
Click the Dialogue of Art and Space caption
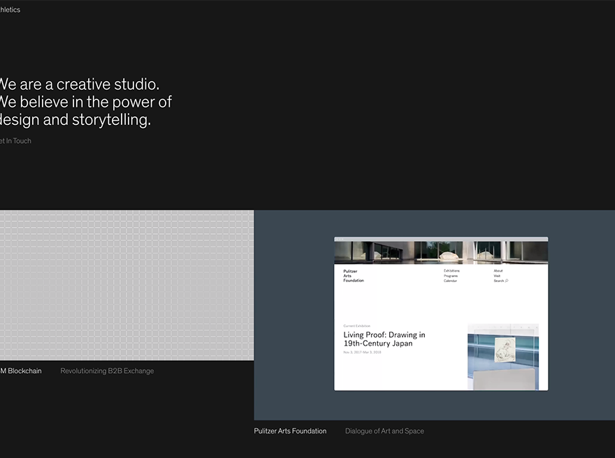[x=384, y=431]
